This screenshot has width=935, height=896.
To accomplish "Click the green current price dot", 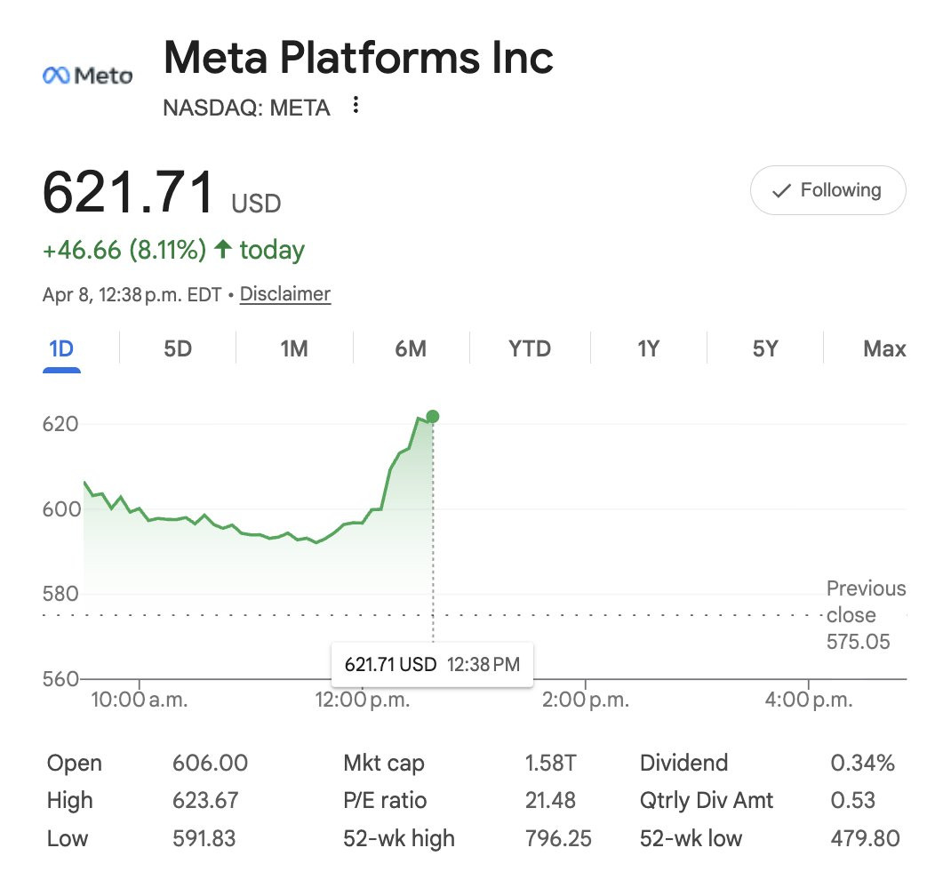I will pyautogui.click(x=433, y=416).
